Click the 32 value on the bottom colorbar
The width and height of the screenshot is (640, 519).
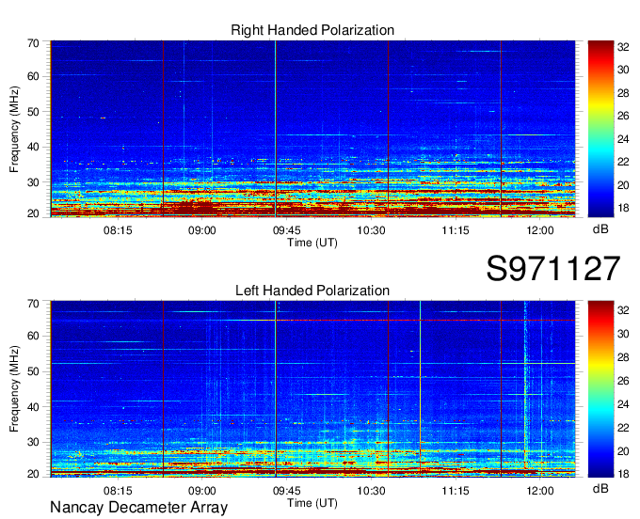623,310
